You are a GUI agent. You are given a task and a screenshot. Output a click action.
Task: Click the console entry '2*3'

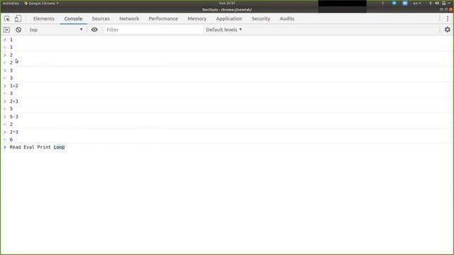[x=14, y=132]
